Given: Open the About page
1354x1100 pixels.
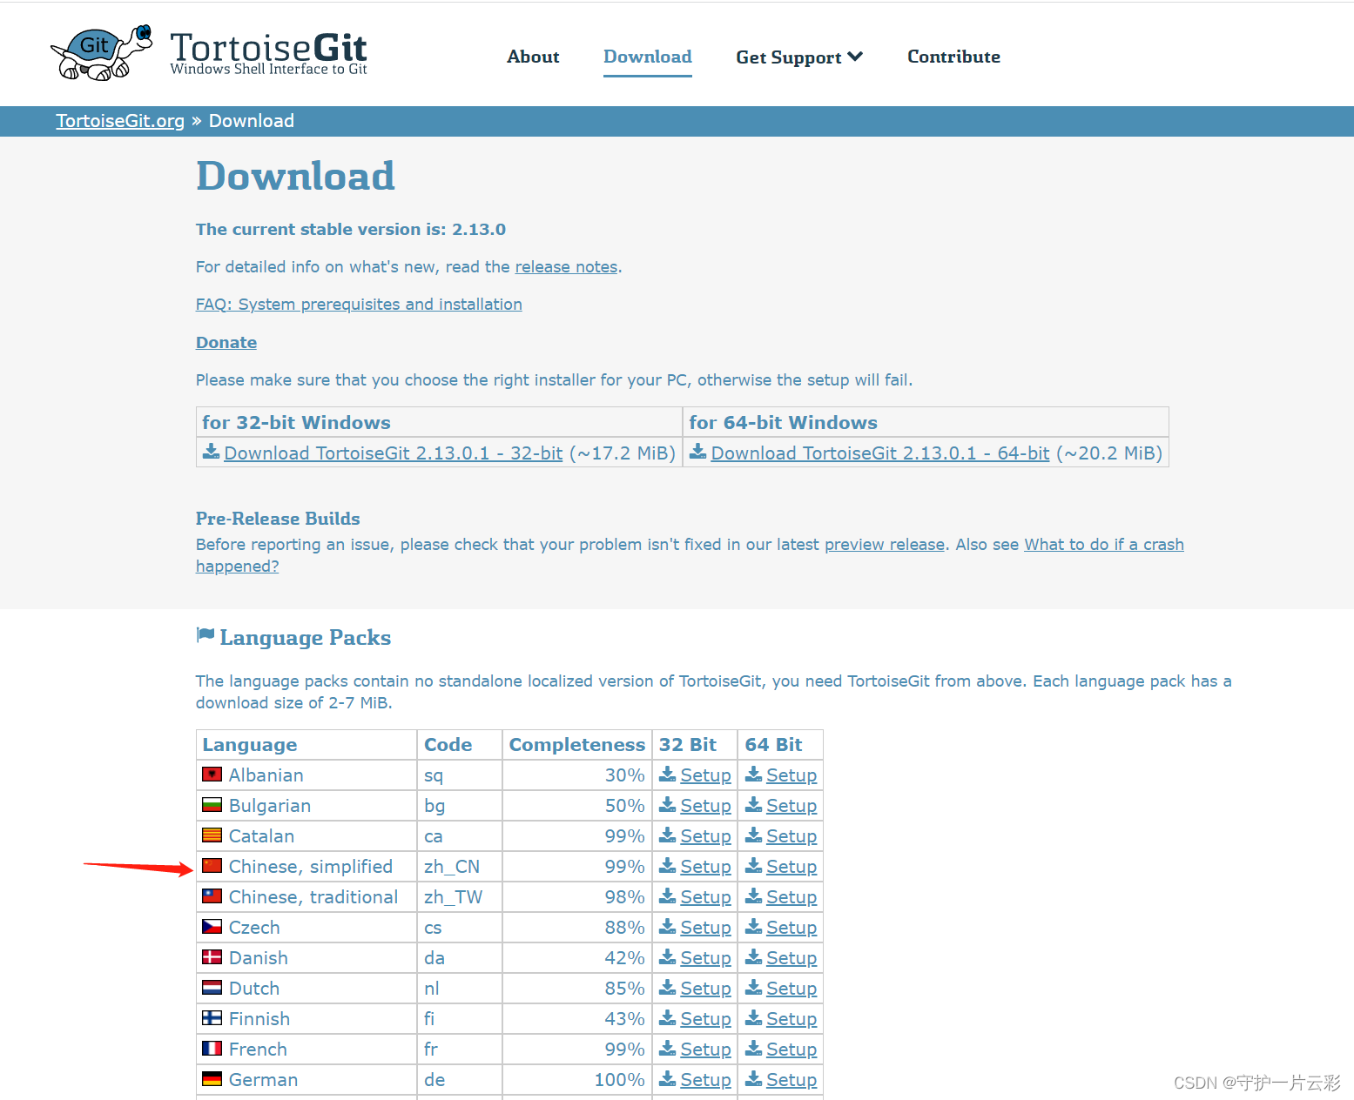Looking at the screenshot, I should point(533,57).
